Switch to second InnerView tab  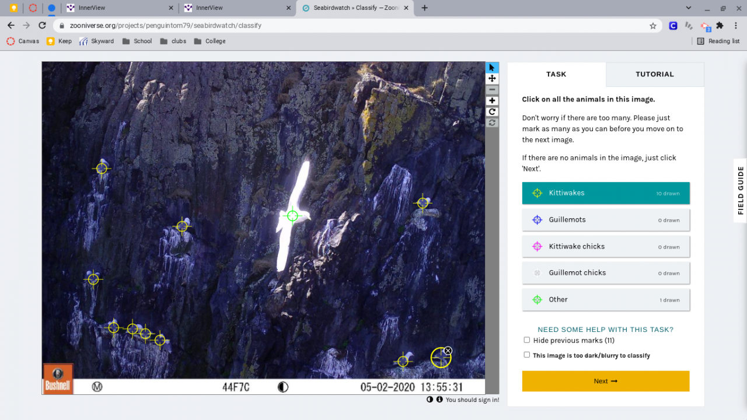click(236, 8)
